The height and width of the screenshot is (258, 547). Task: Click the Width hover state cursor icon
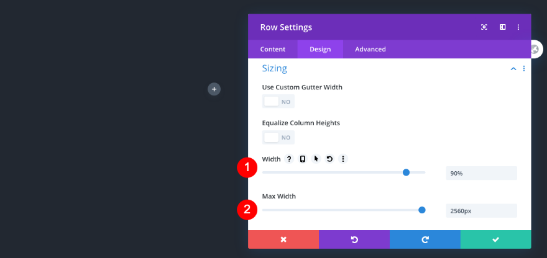(x=316, y=159)
